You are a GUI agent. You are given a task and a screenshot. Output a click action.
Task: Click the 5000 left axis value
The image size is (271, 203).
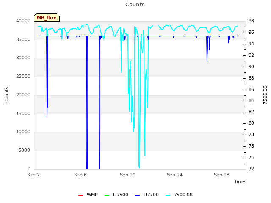click(x=25, y=151)
